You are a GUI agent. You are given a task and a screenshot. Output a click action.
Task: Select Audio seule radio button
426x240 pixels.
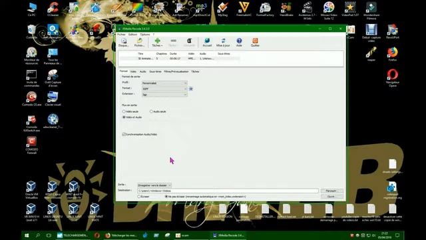click(x=151, y=111)
